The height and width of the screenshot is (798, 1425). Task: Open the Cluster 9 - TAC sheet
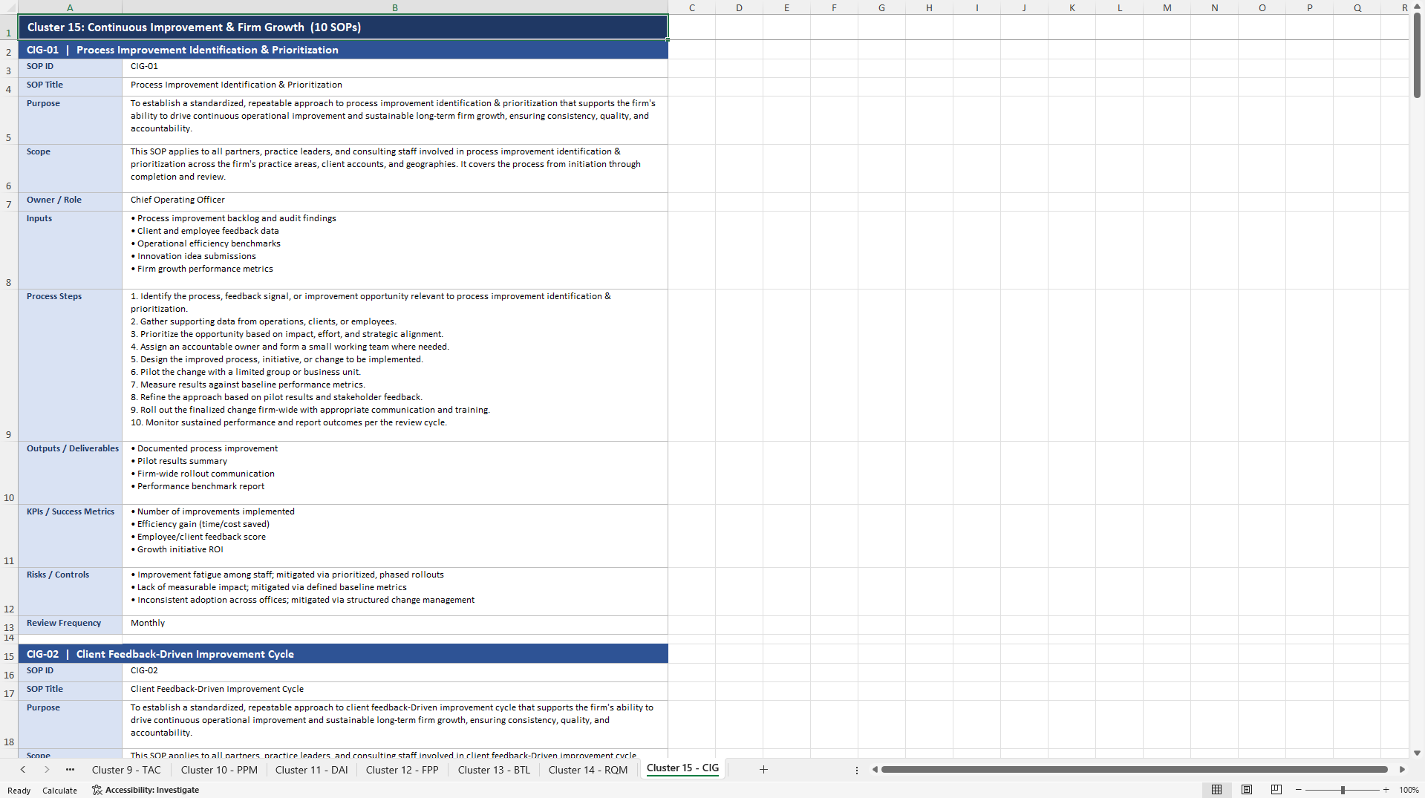click(x=126, y=770)
